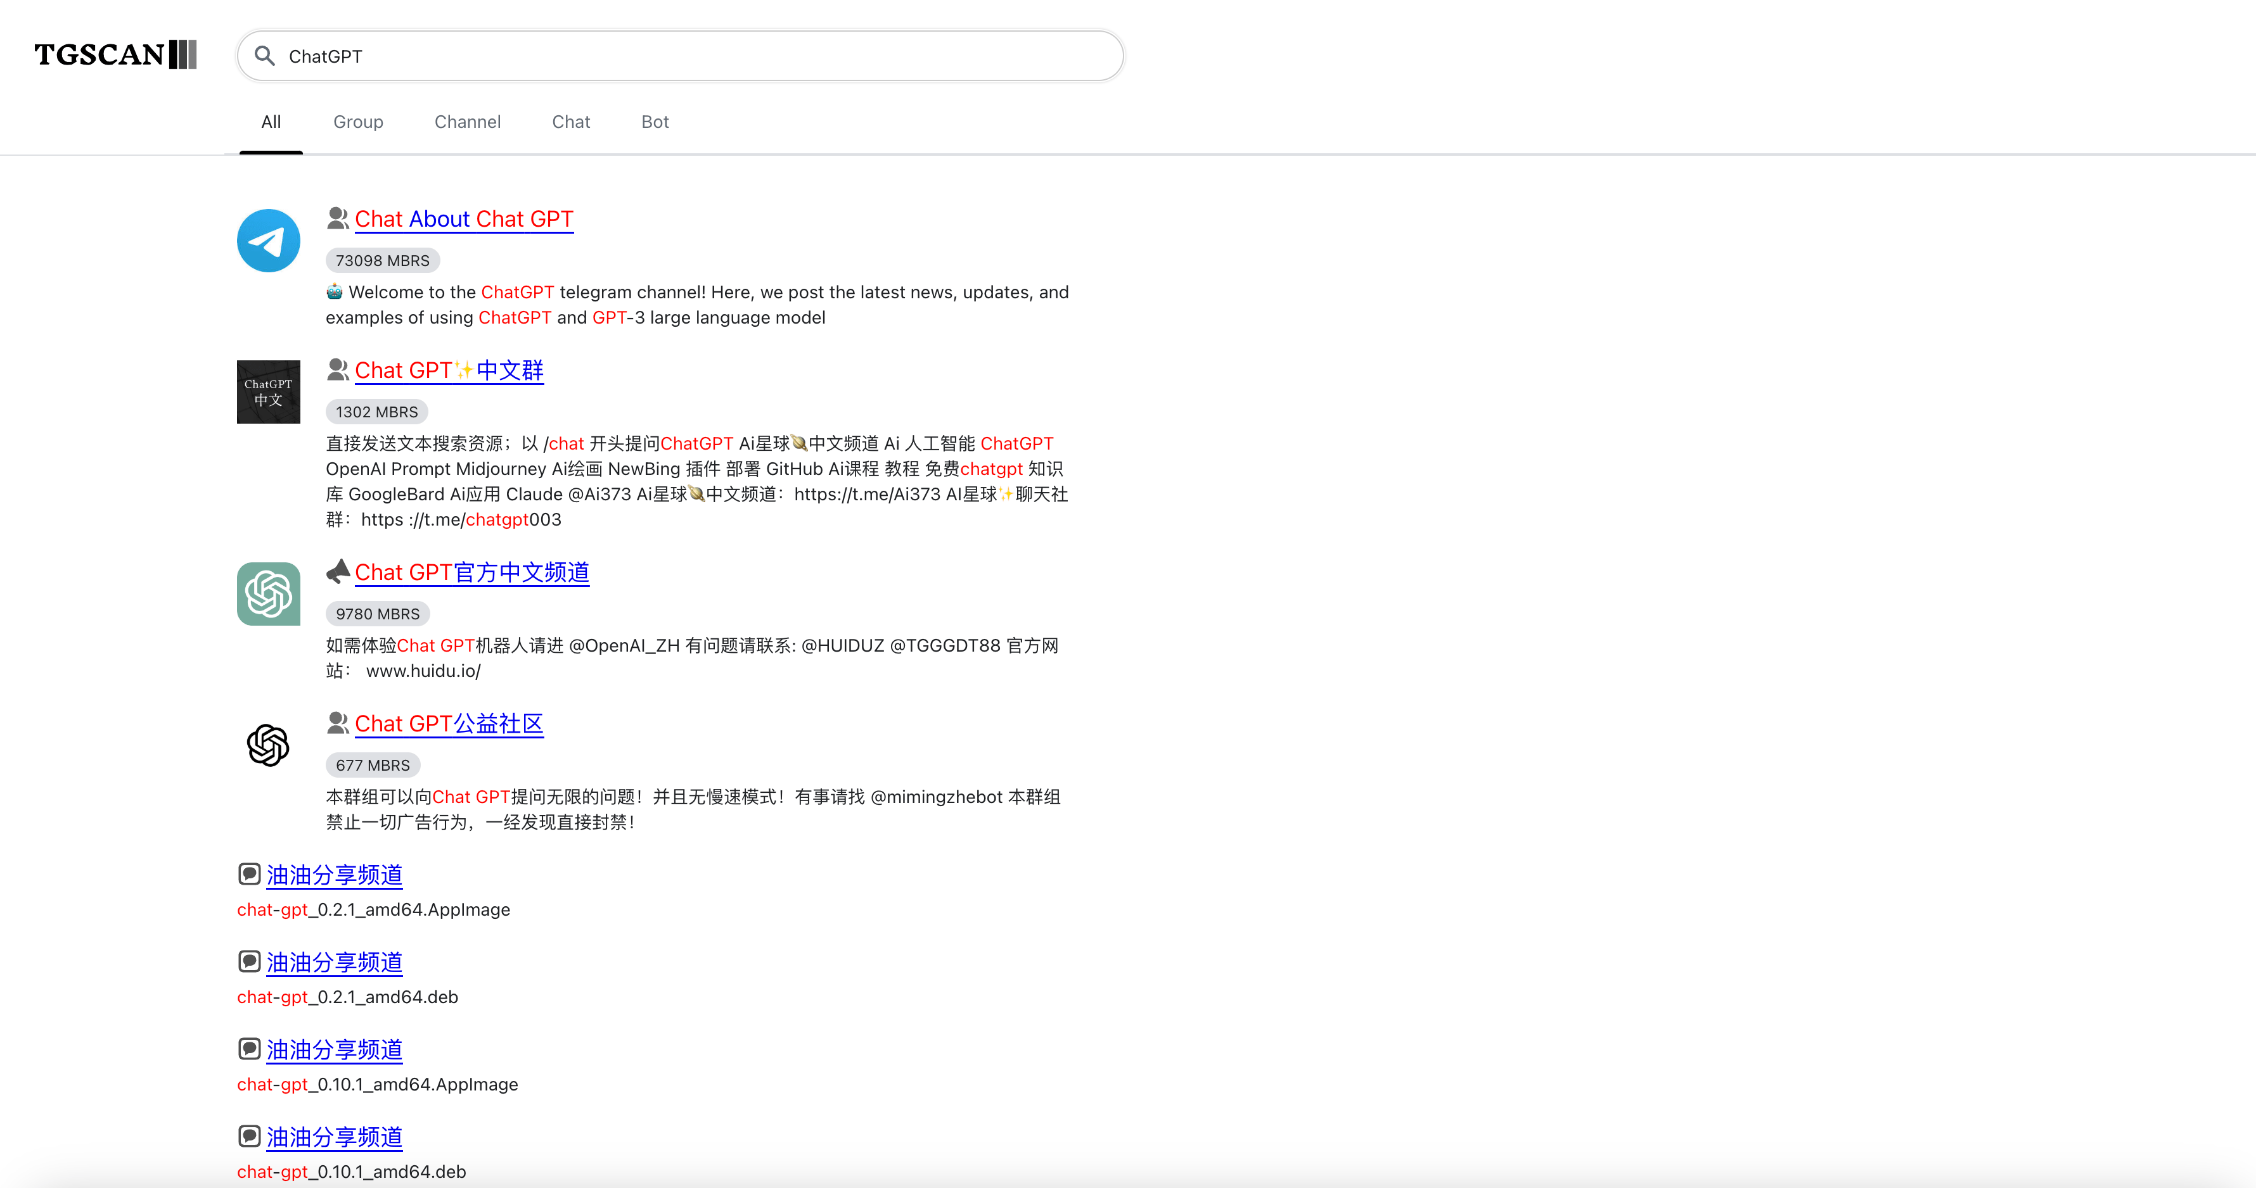Click the 73098 MBRS badge
The image size is (2256, 1188).
(383, 260)
